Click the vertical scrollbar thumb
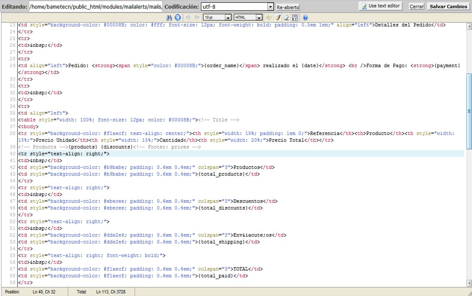 click(x=469, y=111)
